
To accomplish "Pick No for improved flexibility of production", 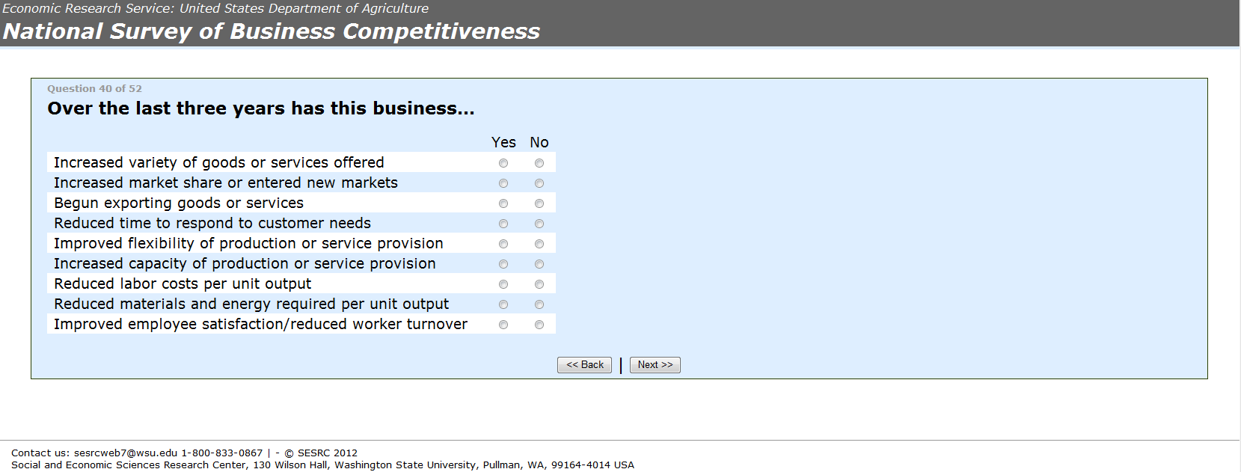I will [539, 244].
